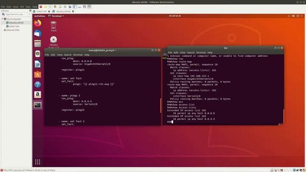Click the green play/resume VM toolbar icon
This screenshot has height=172, width=306.
[x=50, y=7]
